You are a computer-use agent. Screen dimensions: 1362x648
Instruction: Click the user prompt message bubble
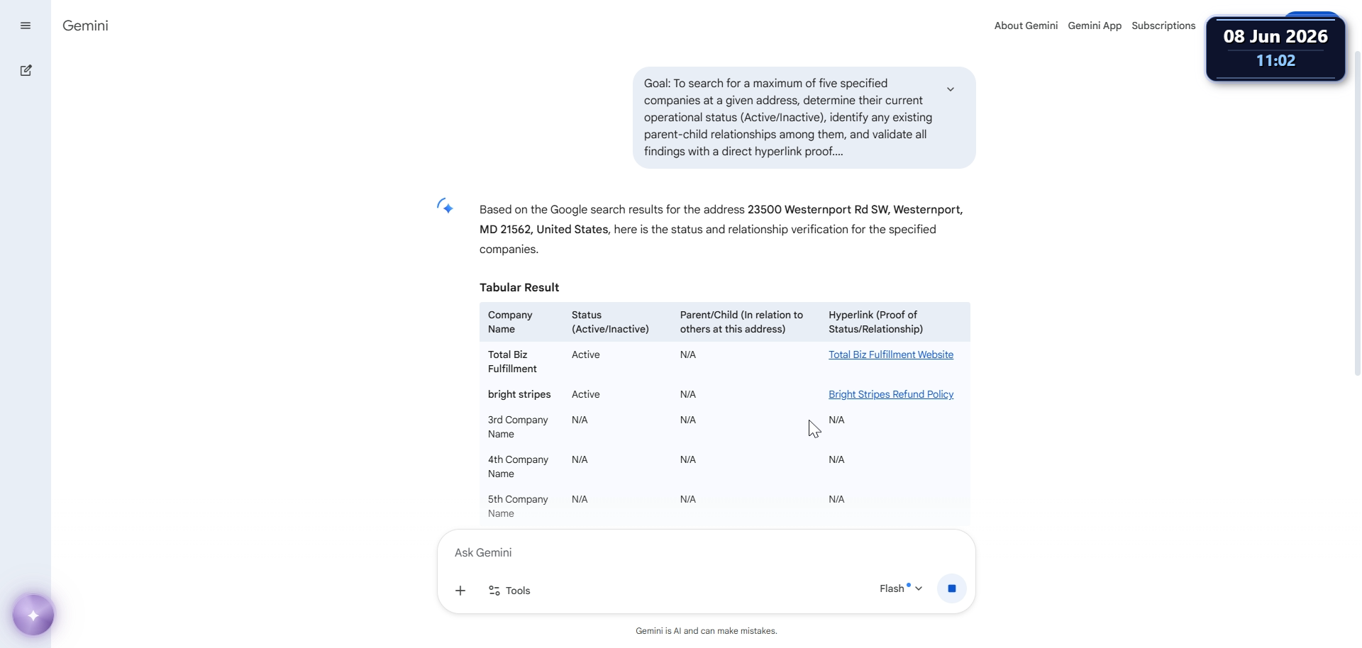pos(804,118)
